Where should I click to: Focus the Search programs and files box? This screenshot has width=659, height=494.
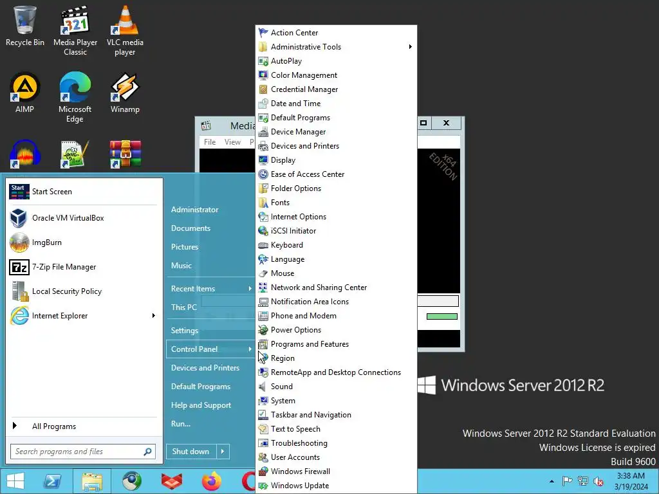pos(83,452)
